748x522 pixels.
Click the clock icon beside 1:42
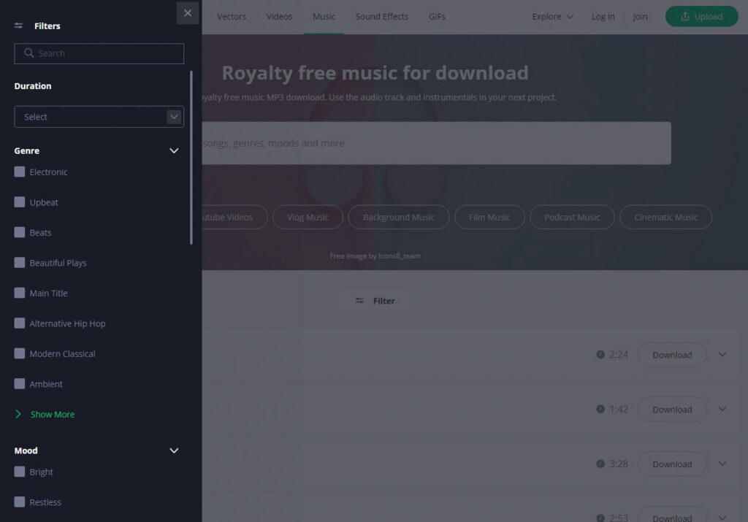click(600, 409)
